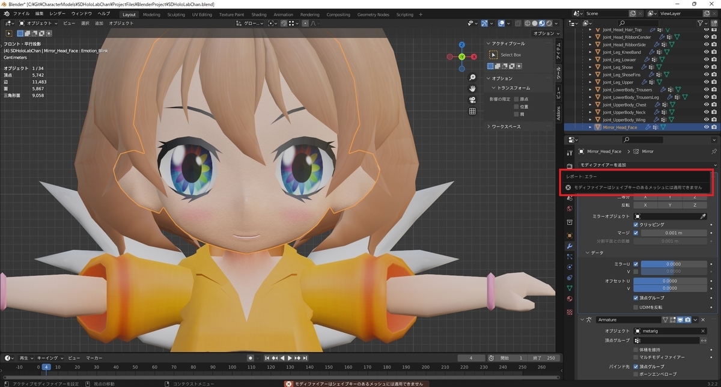Click the zoom magnifier viewport navigation icon
This screenshot has height=387, width=721.
(x=473, y=78)
